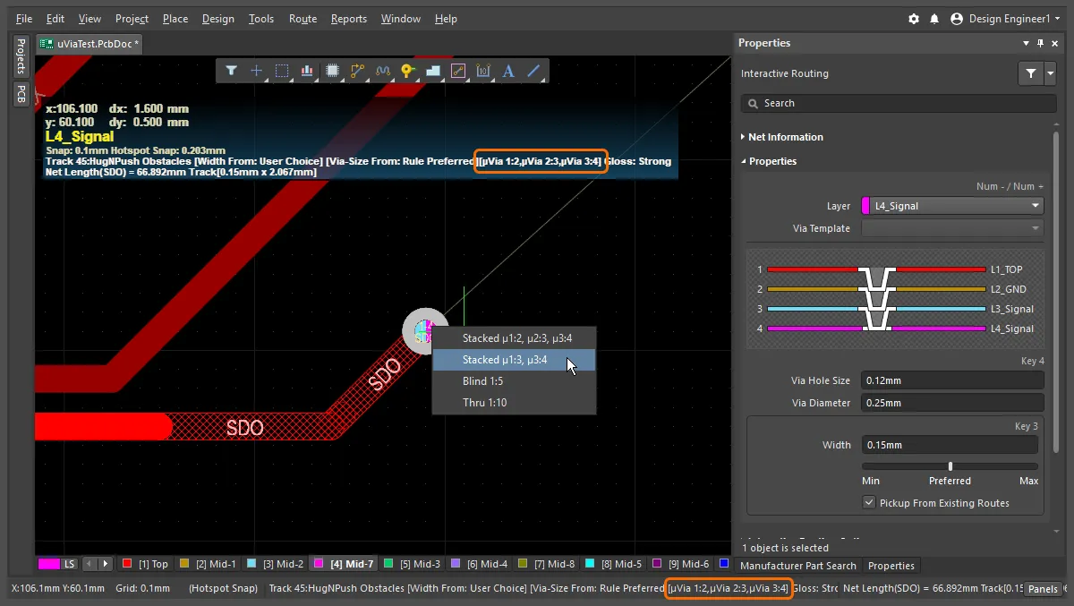Choose Stacked µ1:3, µ3:4 via option
Screen dimensions: 1074x606
(514, 360)
